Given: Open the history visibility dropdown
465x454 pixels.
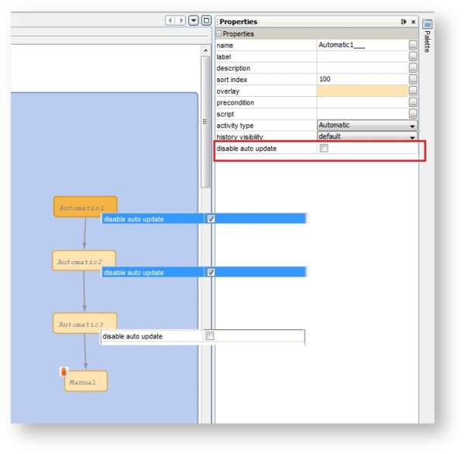Looking at the screenshot, I should 412,137.
